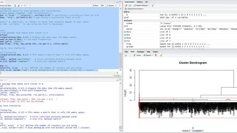
Task: Expand the d dist object entry
Action: (125, 26)
